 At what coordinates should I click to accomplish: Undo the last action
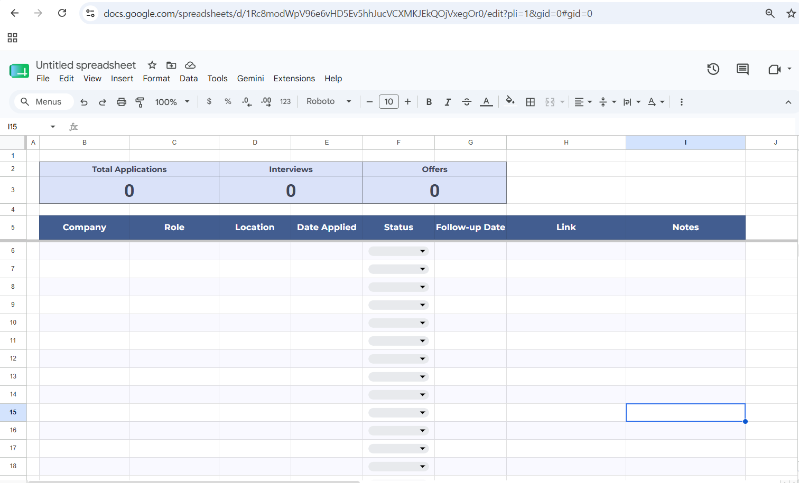pos(84,102)
